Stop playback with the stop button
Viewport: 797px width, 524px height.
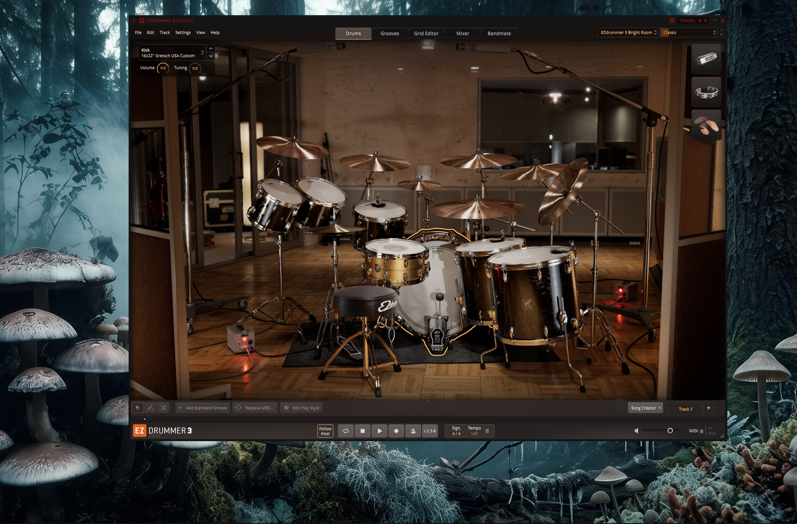point(363,431)
